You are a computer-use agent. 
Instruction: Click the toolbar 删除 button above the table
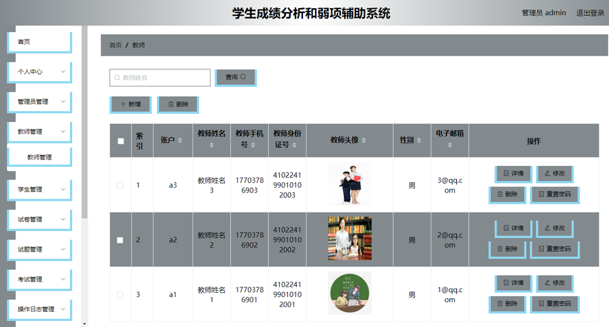(x=178, y=104)
